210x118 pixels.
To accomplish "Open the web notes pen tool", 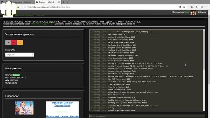I will (197, 7).
